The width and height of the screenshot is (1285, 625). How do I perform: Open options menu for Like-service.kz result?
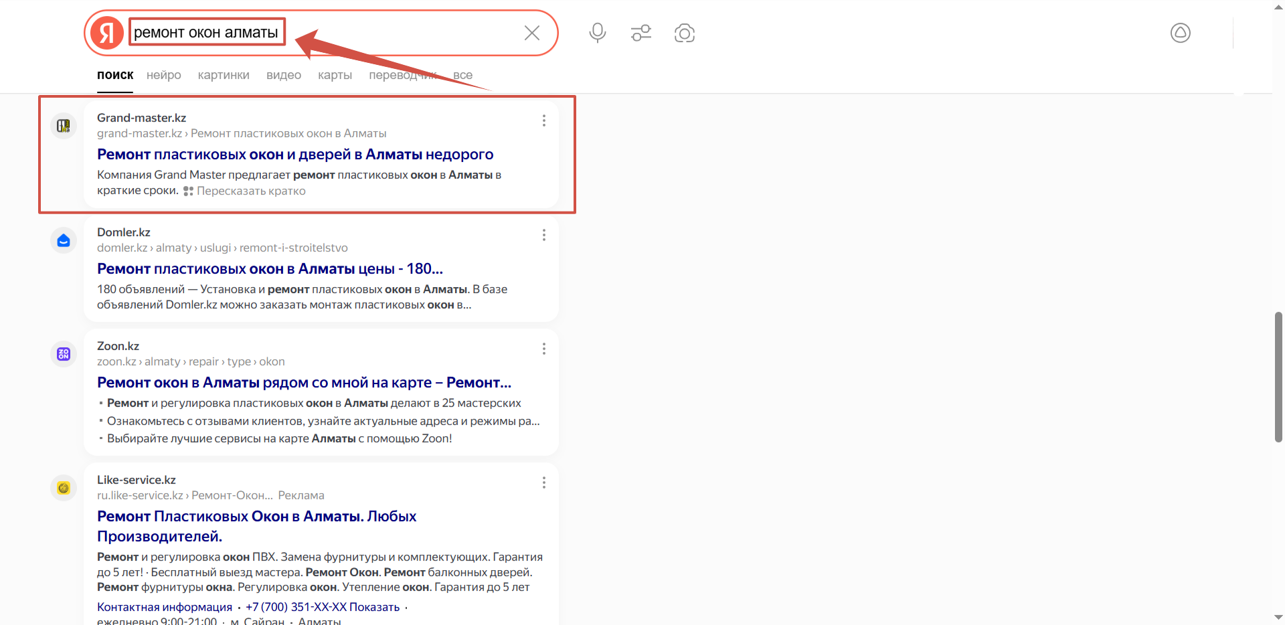(x=544, y=482)
